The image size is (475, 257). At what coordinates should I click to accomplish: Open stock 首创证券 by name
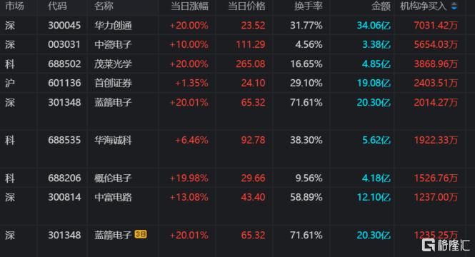click(x=113, y=83)
